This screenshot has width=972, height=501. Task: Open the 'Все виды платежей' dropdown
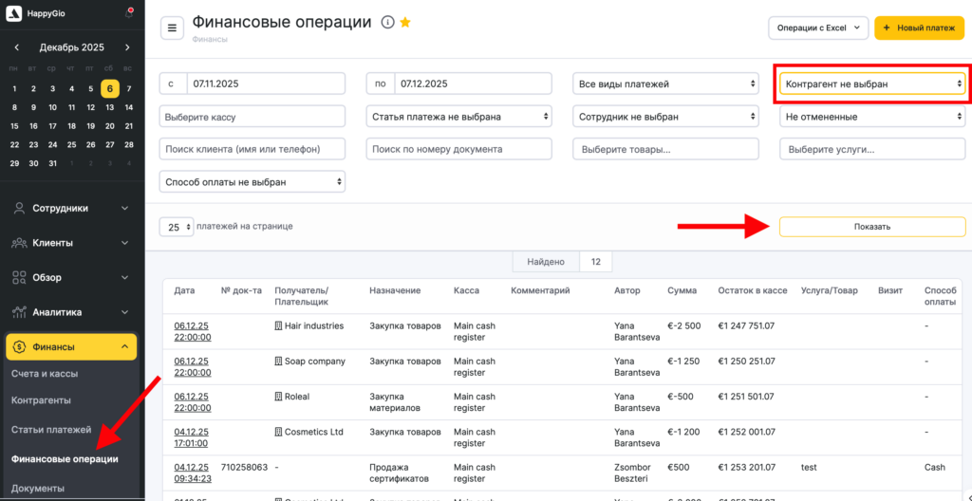(665, 84)
